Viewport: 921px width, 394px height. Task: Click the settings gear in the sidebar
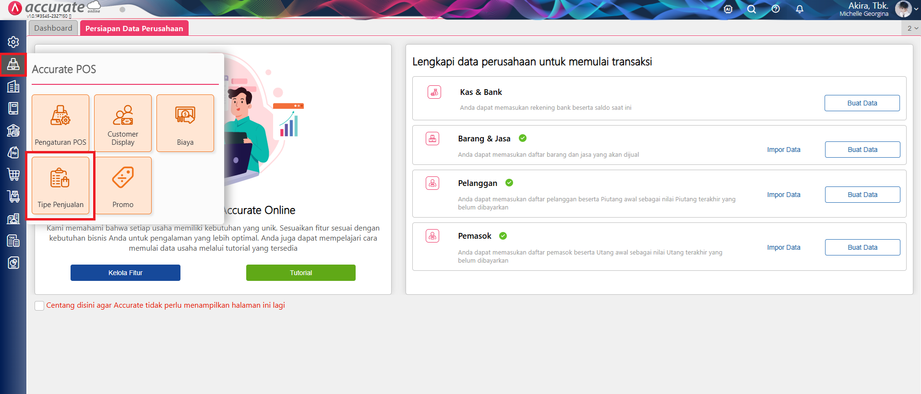(13, 42)
